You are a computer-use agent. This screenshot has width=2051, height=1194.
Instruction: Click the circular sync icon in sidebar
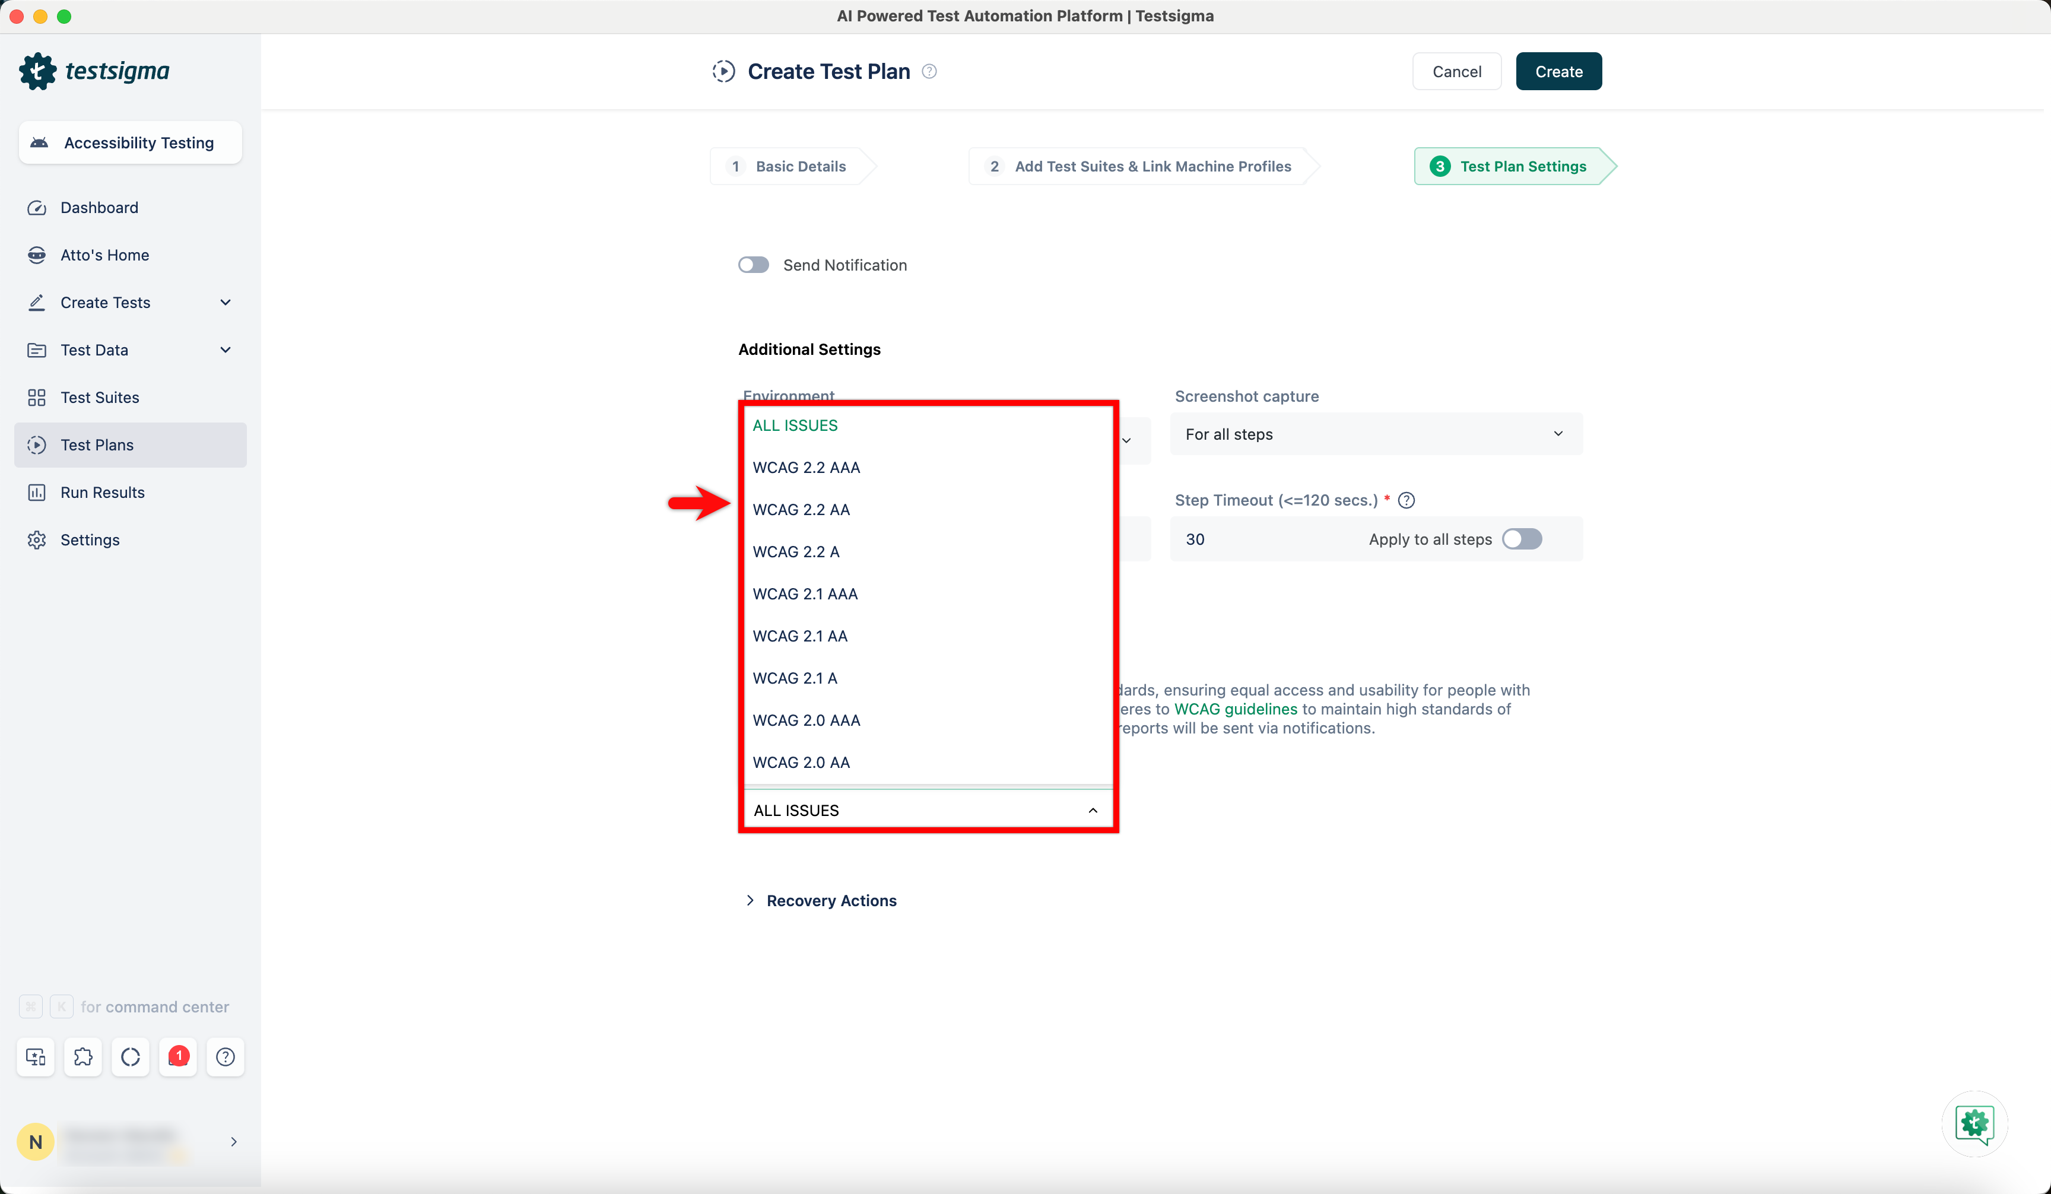click(130, 1056)
